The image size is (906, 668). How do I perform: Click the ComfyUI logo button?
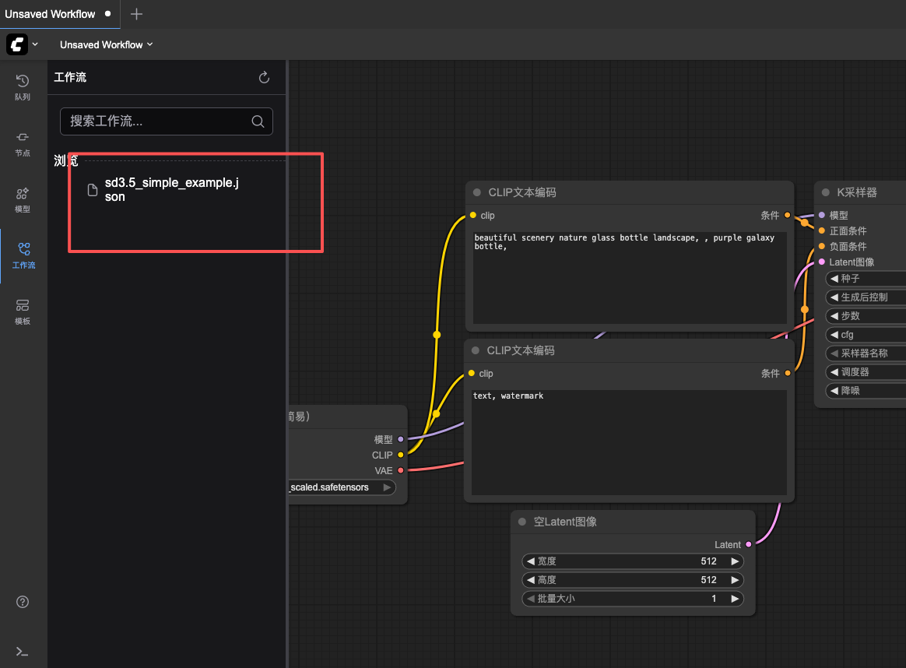coord(17,44)
